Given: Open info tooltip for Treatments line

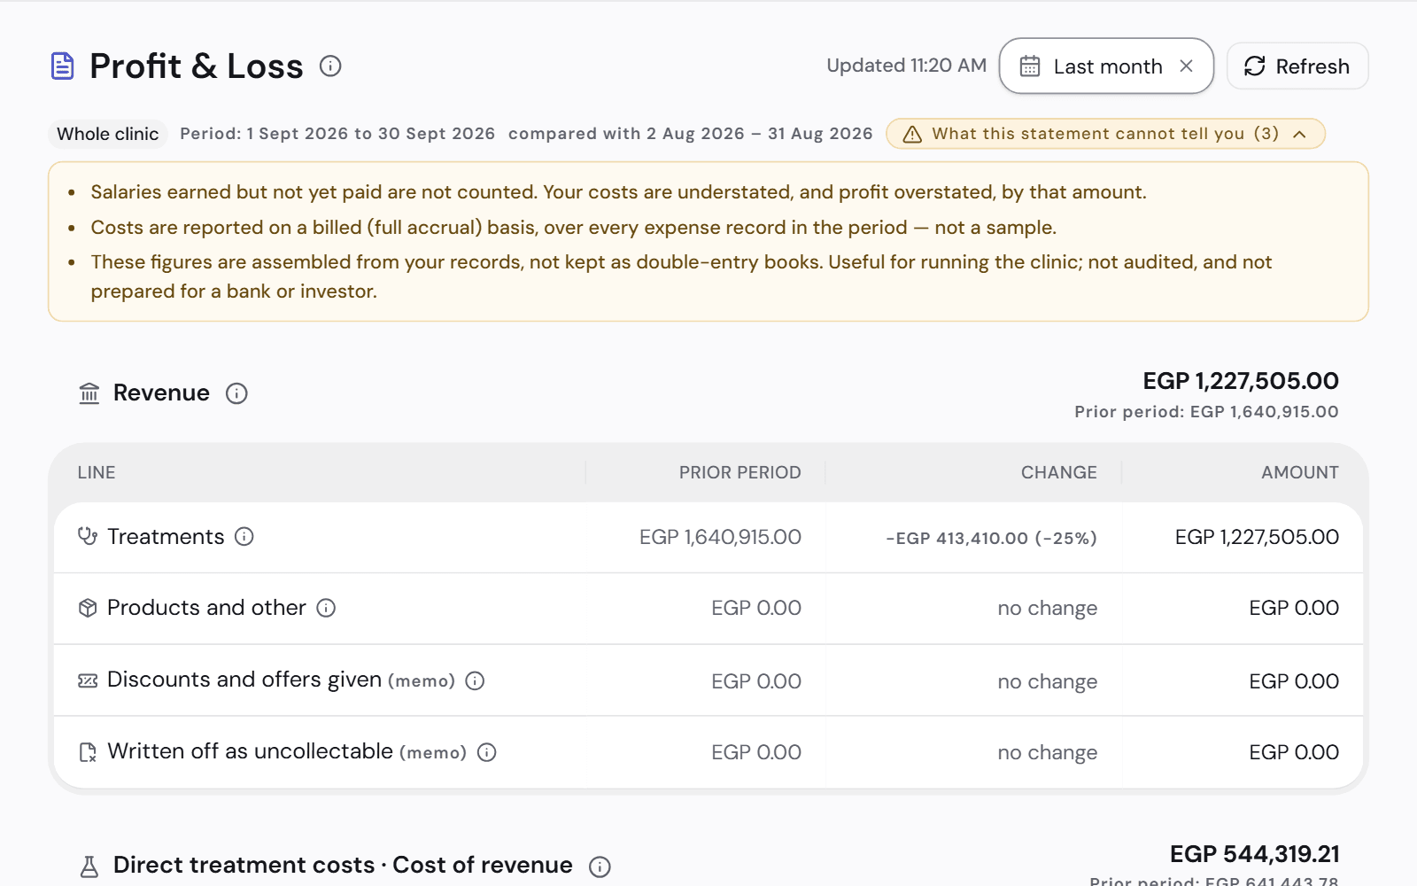Looking at the screenshot, I should pyautogui.click(x=244, y=536).
